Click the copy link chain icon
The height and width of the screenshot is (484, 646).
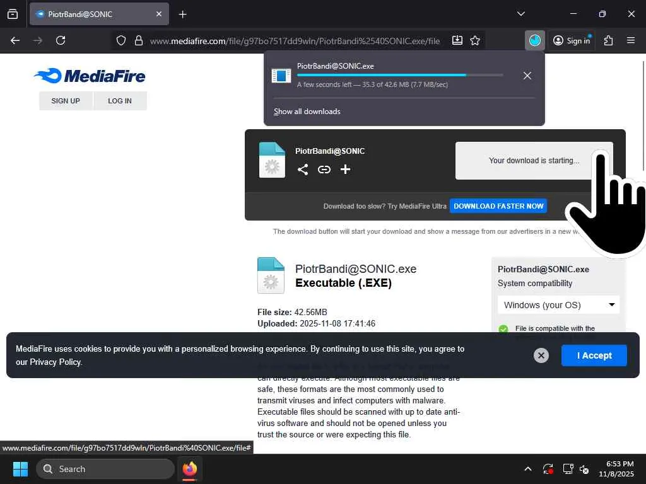[324, 169]
